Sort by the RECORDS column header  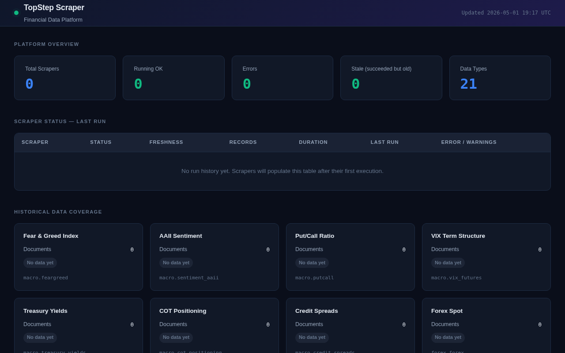click(243, 142)
